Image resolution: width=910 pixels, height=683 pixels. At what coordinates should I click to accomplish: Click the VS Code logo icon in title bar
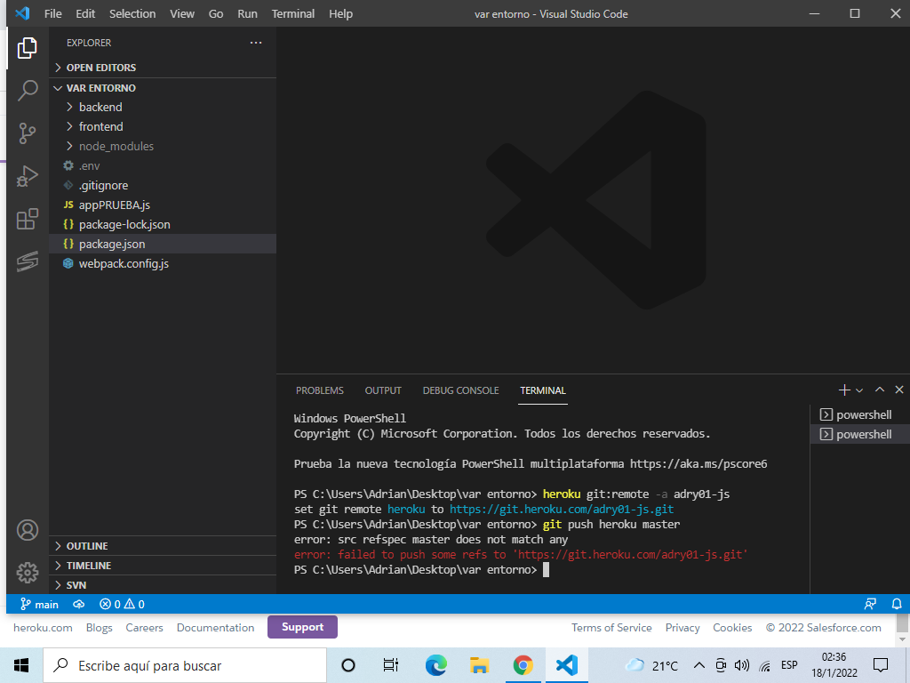(22, 13)
